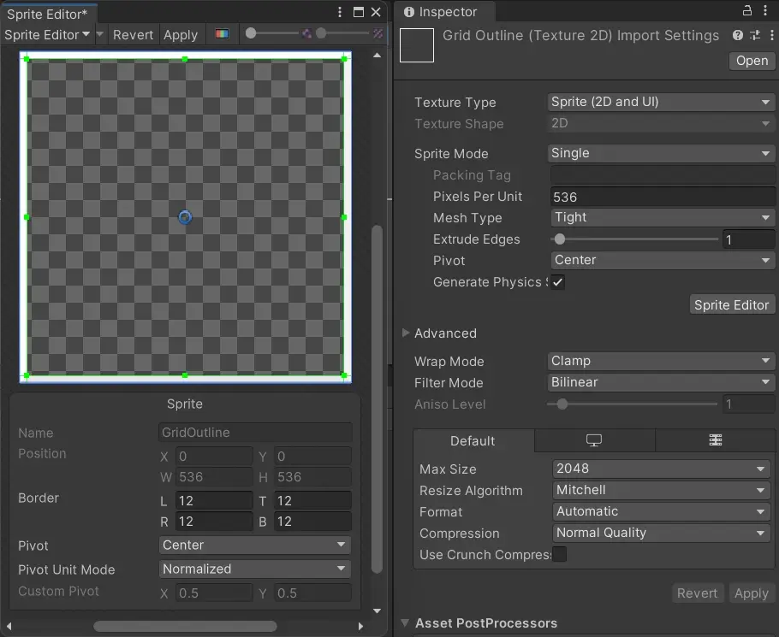Viewport: 779px width, 637px height.
Task: Click Apply in the Sprite Editor toolbar
Action: pos(181,35)
